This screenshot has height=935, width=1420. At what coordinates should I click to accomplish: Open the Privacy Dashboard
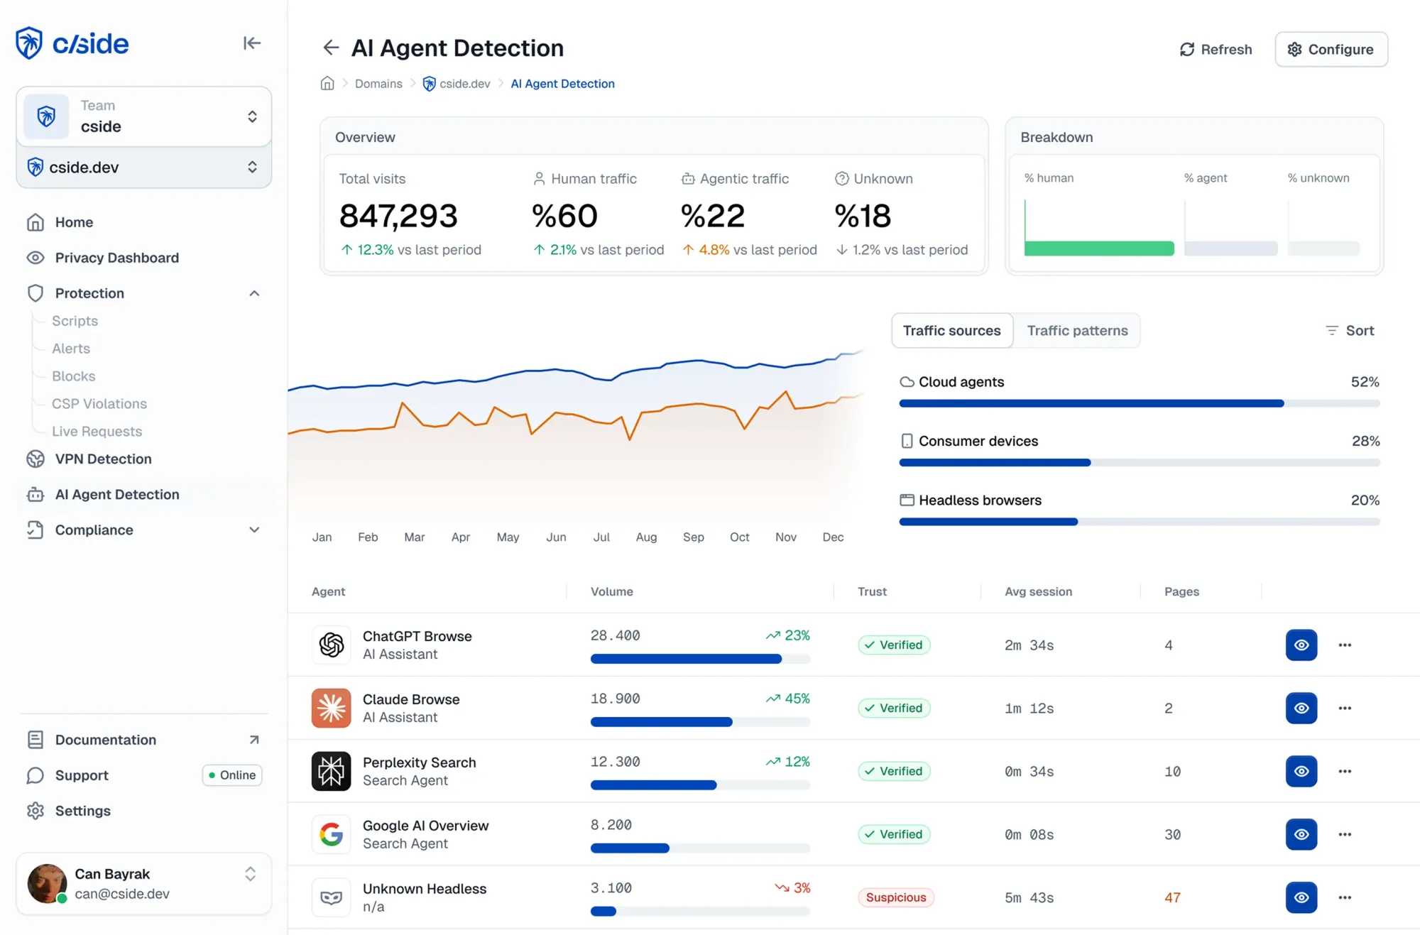pos(116,257)
